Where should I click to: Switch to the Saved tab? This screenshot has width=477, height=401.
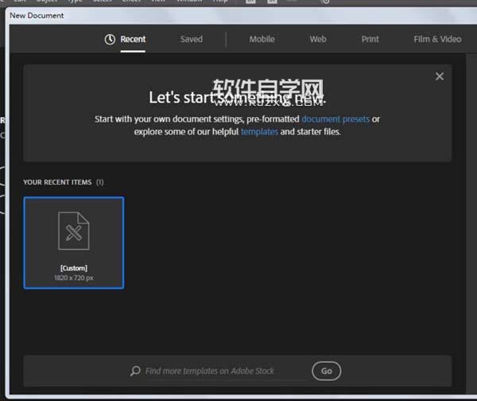coord(191,39)
